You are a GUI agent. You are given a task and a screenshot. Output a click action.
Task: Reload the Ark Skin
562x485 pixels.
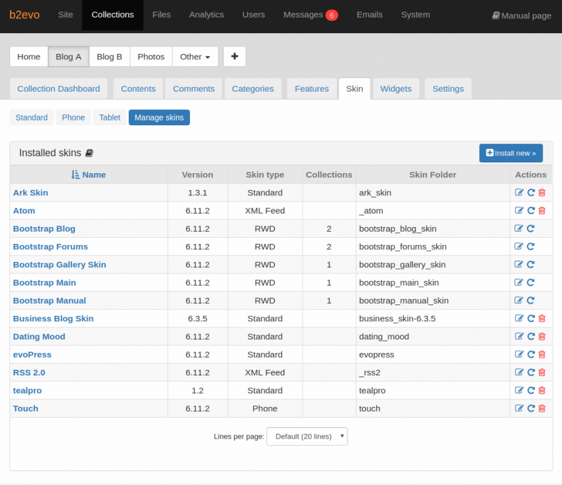pos(531,193)
